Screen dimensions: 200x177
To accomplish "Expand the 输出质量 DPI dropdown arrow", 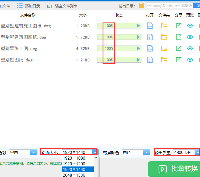I will (197, 152).
